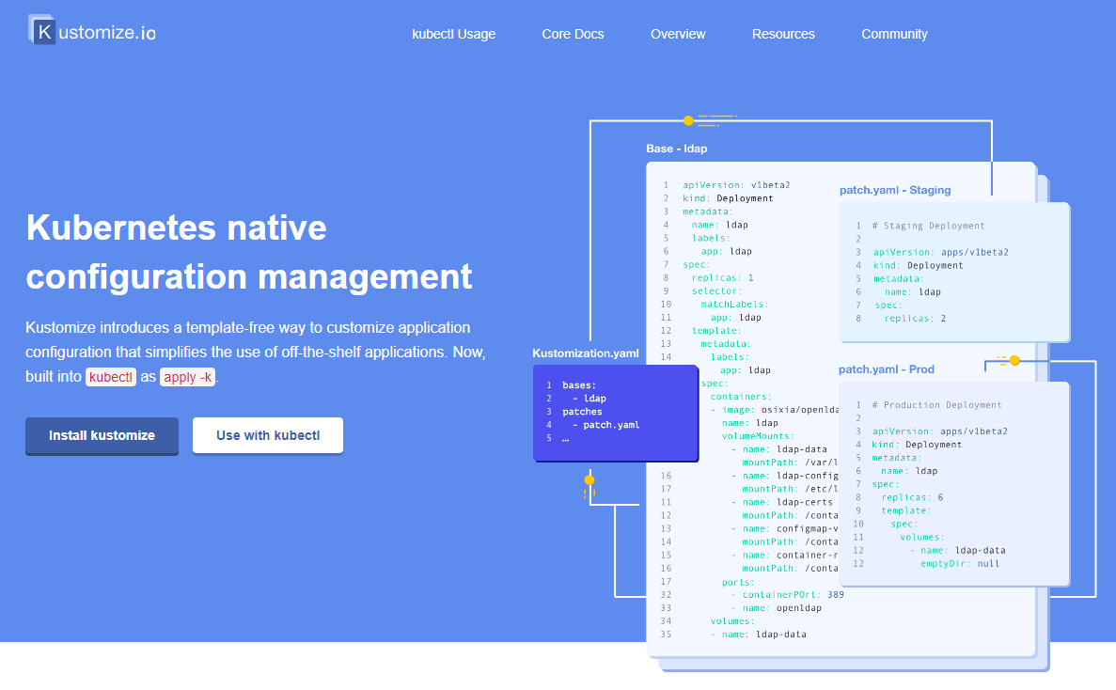
Task: Click the Use with kubectl button
Action: tap(268, 435)
